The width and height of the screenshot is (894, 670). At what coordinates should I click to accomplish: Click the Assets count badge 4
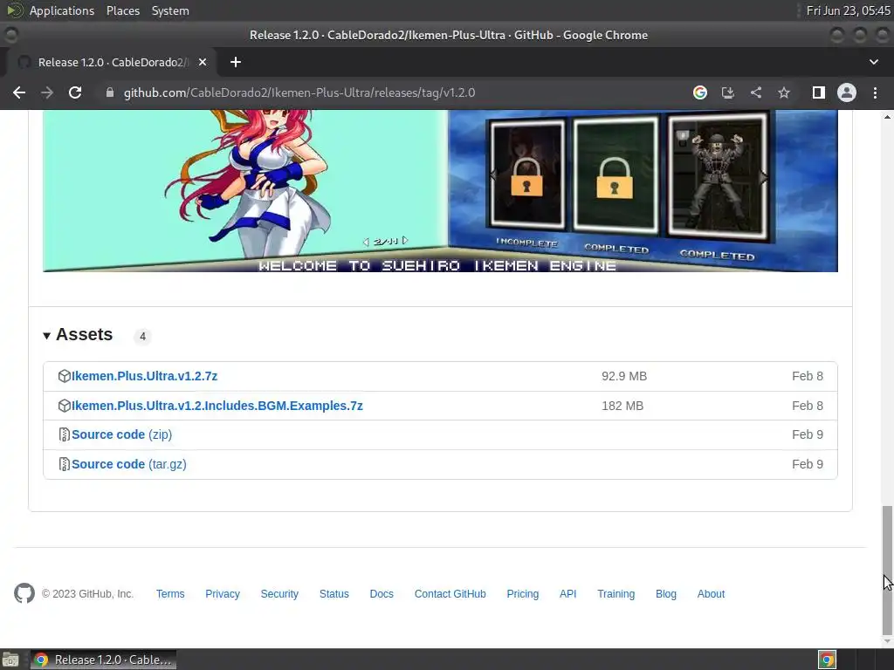tap(142, 336)
